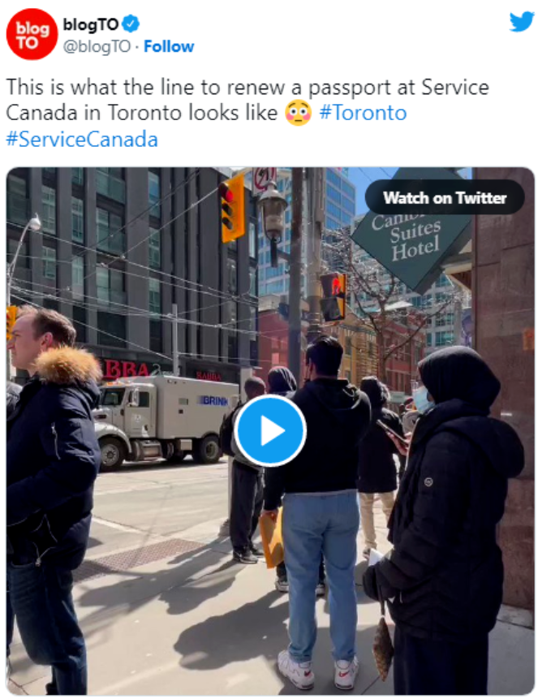Follow the blogTO account

point(169,46)
